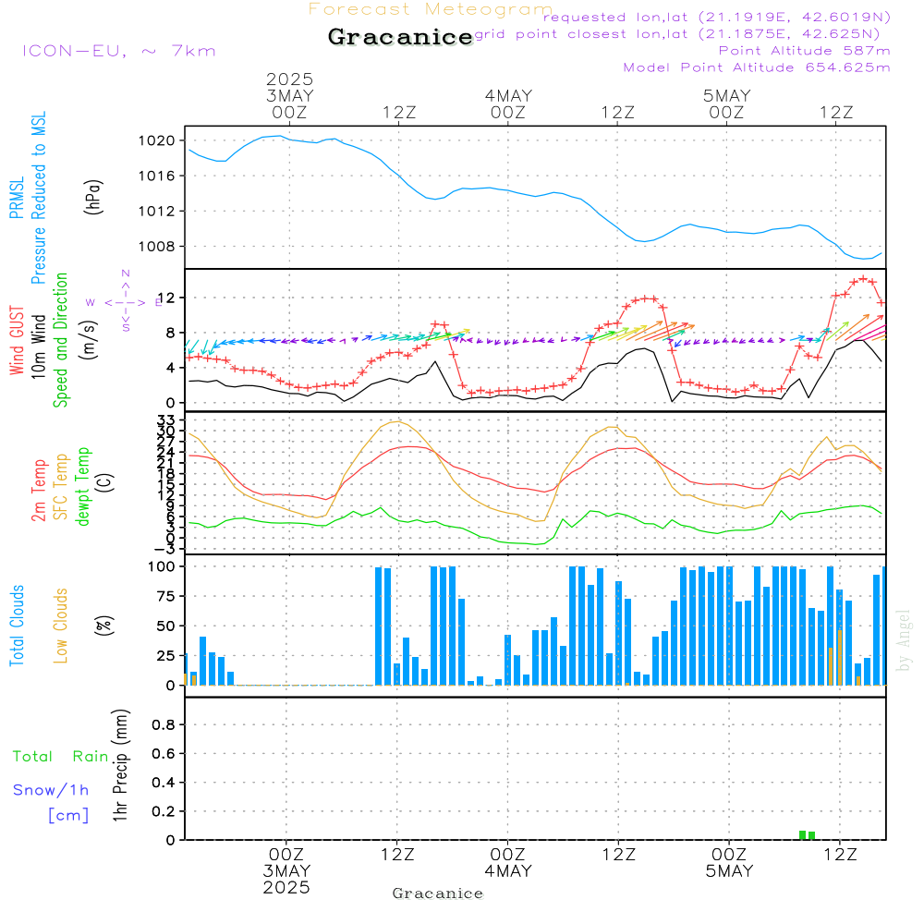
Task: Select the 0.8 precipitation tick value
Action: click(164, 725)
